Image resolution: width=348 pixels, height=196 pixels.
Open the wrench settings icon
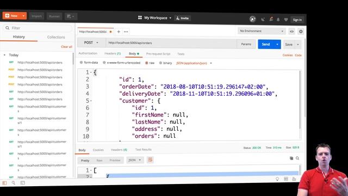271,19
